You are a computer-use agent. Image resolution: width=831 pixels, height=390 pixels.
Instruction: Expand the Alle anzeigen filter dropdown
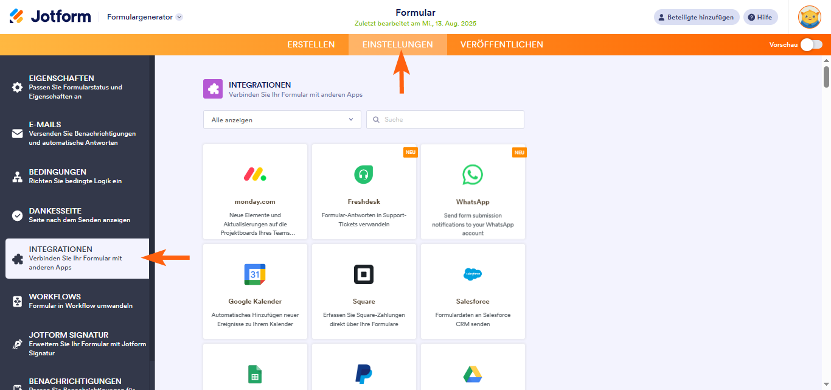point(282,120)
